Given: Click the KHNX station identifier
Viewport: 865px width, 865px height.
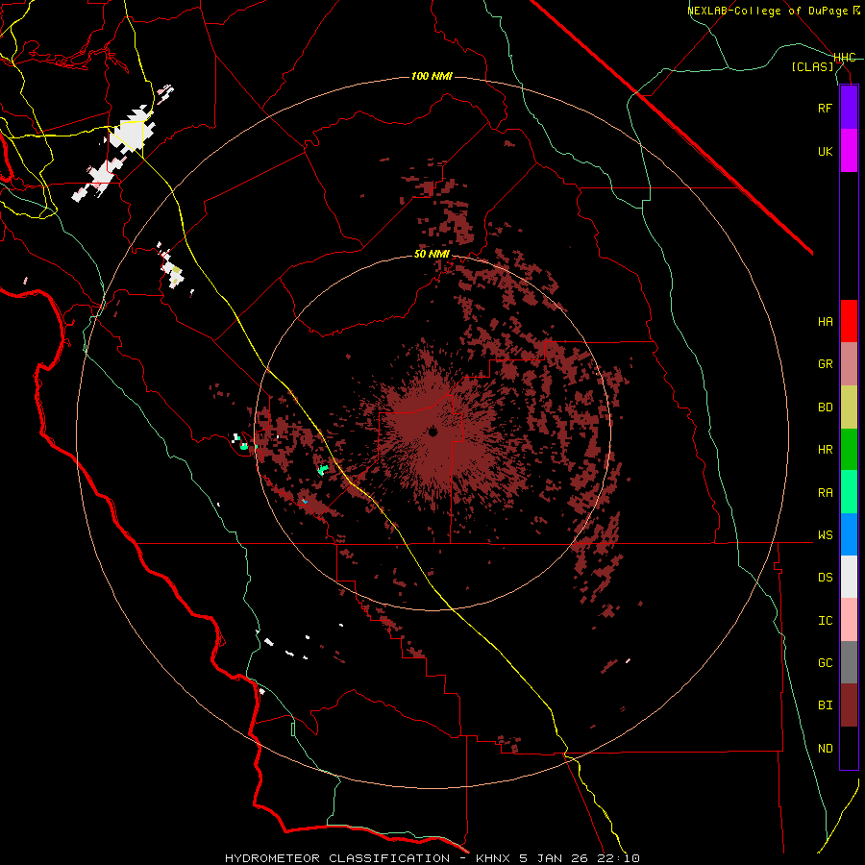Looking at the screenshot, I should pos(493,858).
